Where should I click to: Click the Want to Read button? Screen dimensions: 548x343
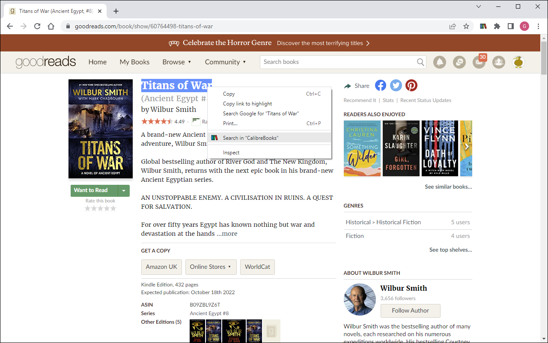click(x=94, y=190)
